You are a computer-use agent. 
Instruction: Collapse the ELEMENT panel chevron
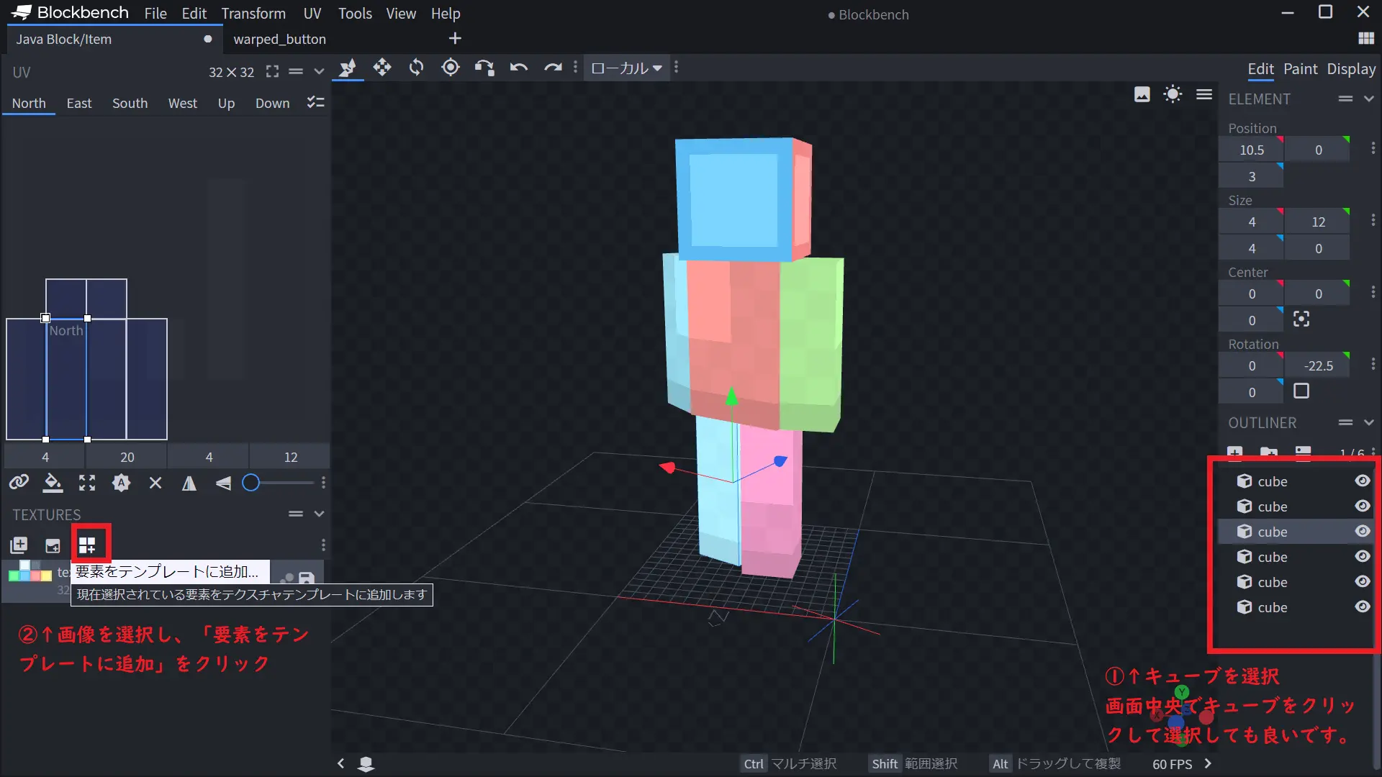[1369, 99]
